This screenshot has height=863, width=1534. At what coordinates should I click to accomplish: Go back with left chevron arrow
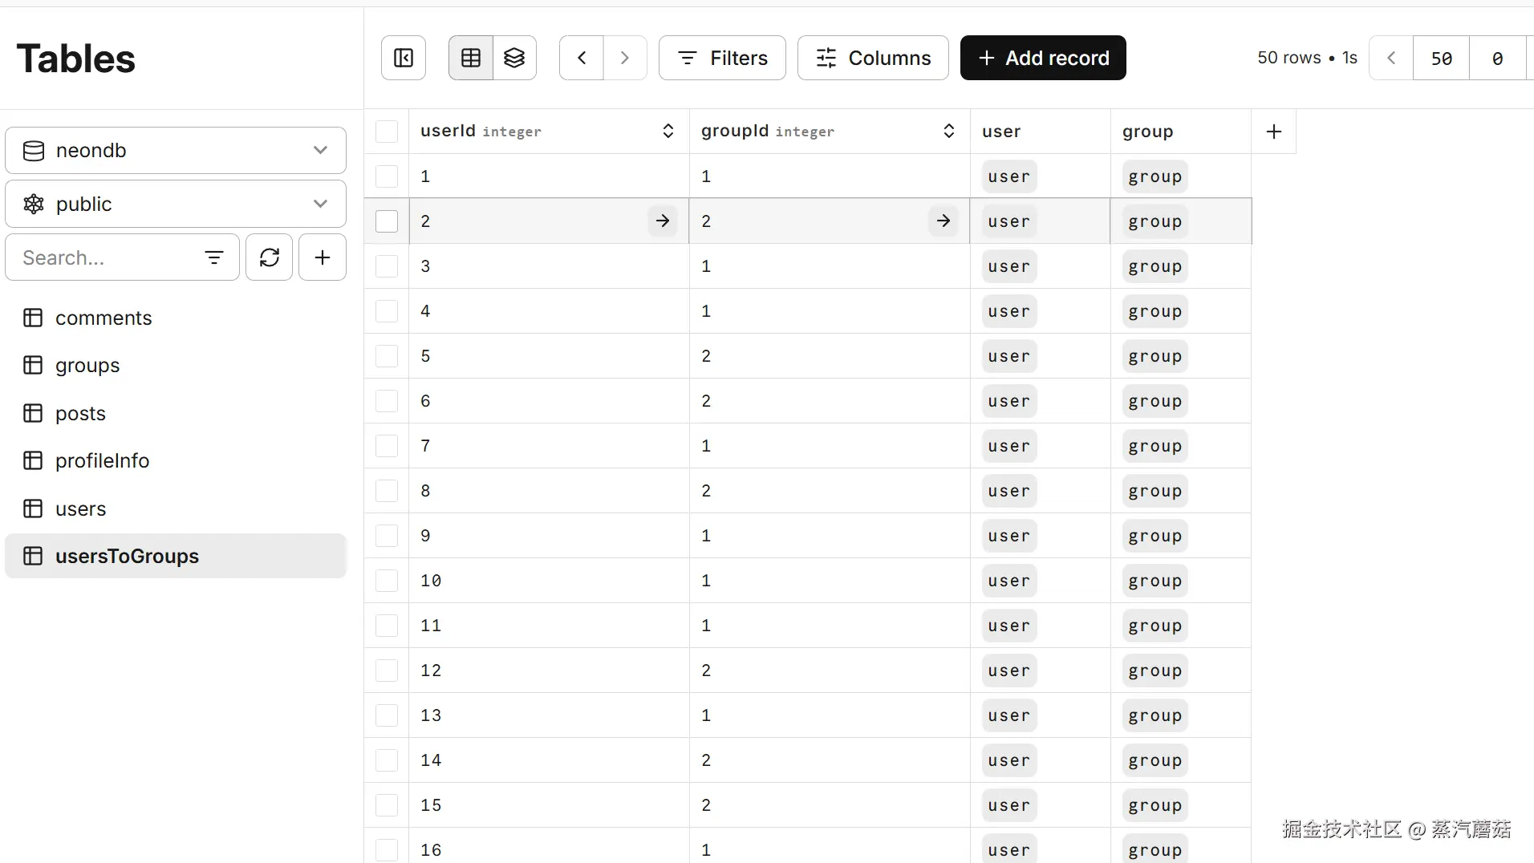(x=582, y=58)
